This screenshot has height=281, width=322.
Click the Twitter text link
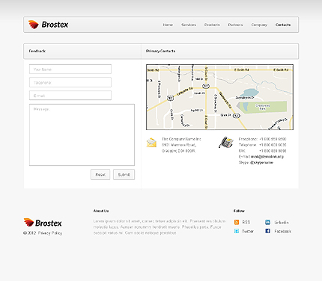(248, 231)
